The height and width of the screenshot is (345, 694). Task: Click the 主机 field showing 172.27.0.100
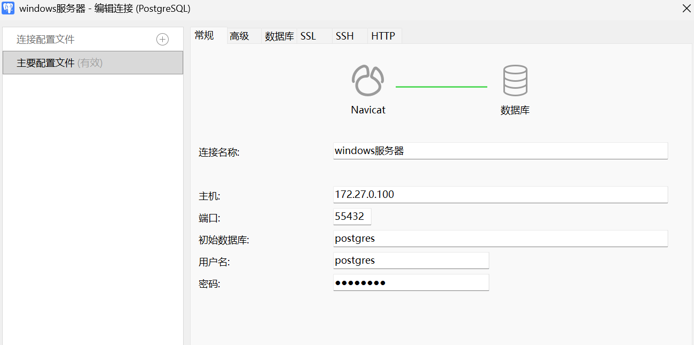500,195
